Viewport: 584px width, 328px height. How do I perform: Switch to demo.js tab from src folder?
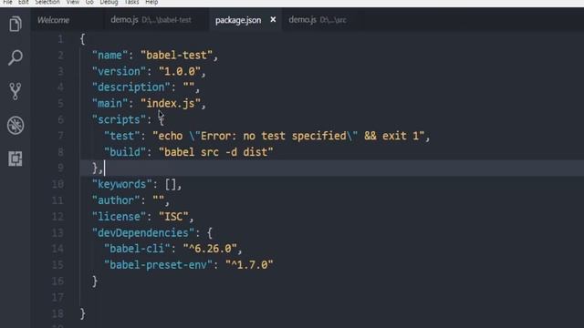pyautogui.click(x=318, y=20)
